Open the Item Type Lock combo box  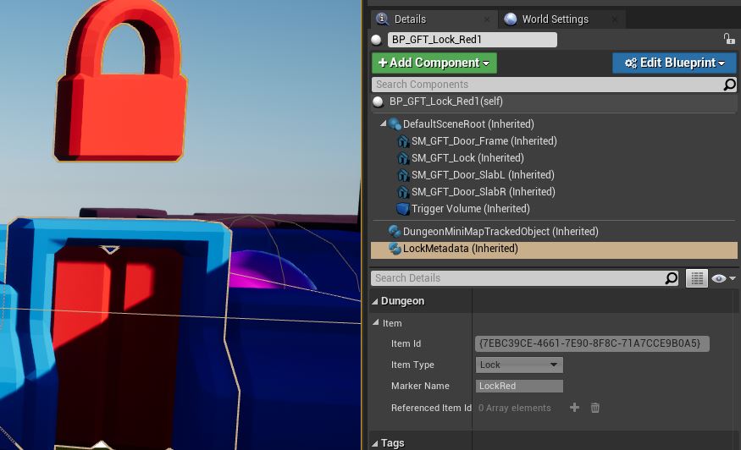pos(519,365)
